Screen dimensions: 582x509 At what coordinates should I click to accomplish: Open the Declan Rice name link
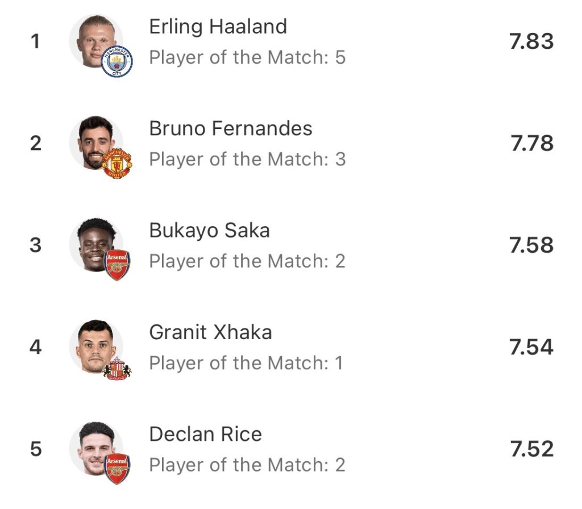(x=205, y=435)
